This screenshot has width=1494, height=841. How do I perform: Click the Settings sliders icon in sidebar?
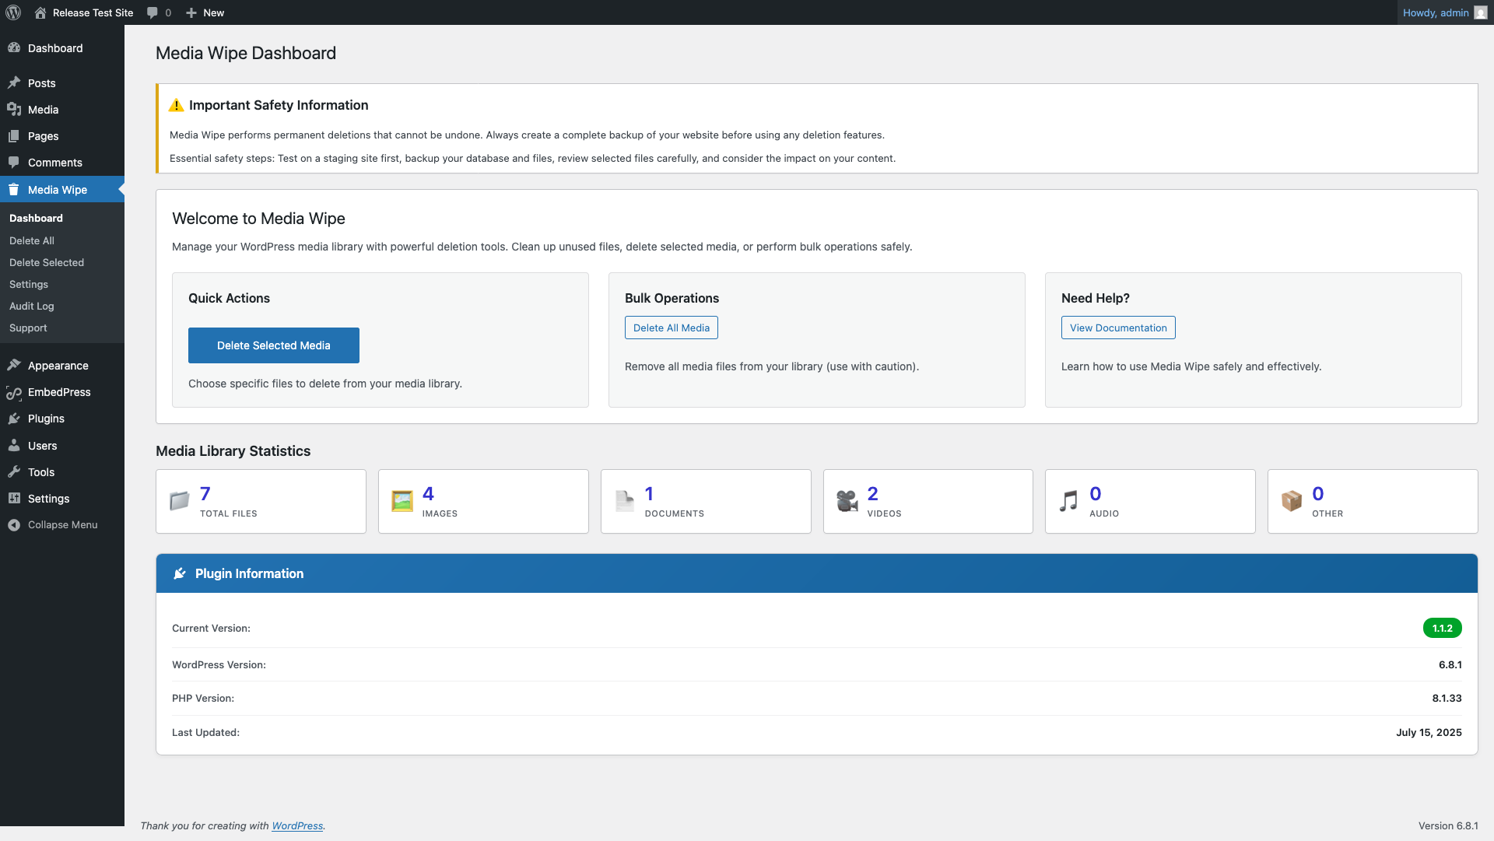14,499
